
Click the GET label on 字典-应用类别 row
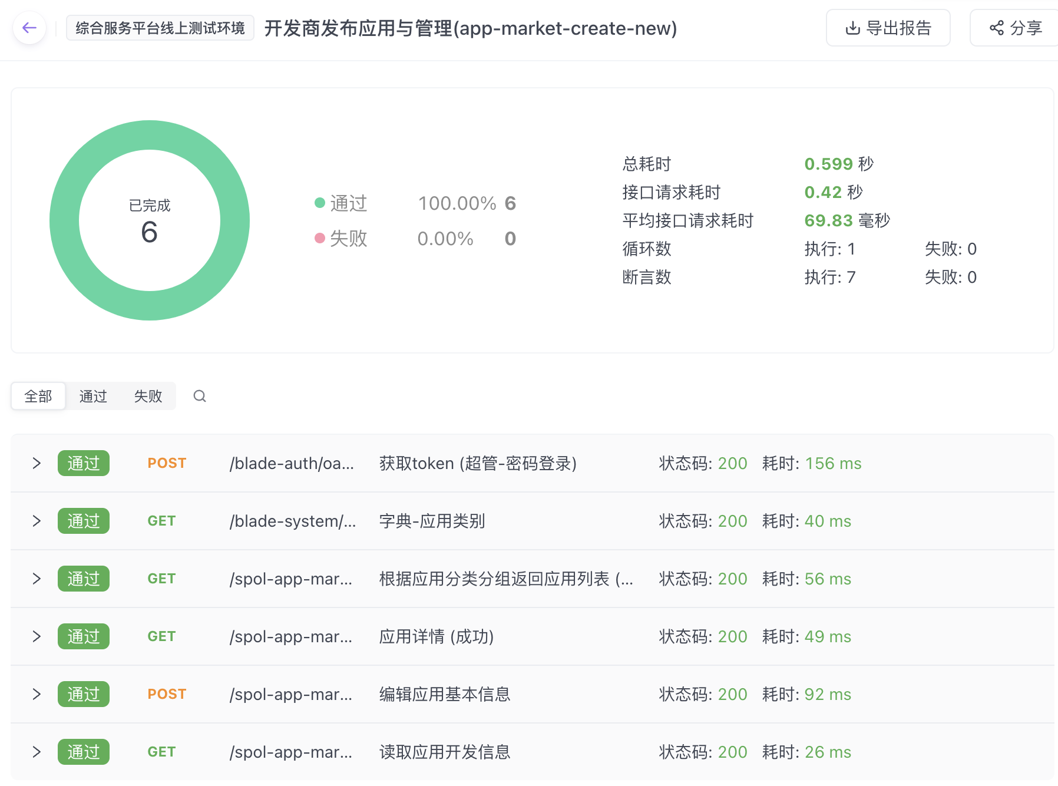click(x=161, y=521)
